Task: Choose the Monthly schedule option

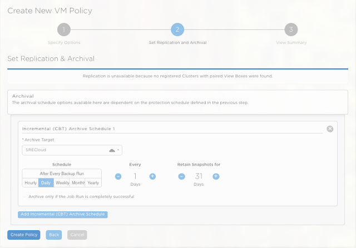Action: [77, 183]
